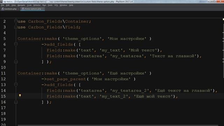The image size is (224, 126).
Task: Click line number 17 in the gutter
Action: pos(3,107)
